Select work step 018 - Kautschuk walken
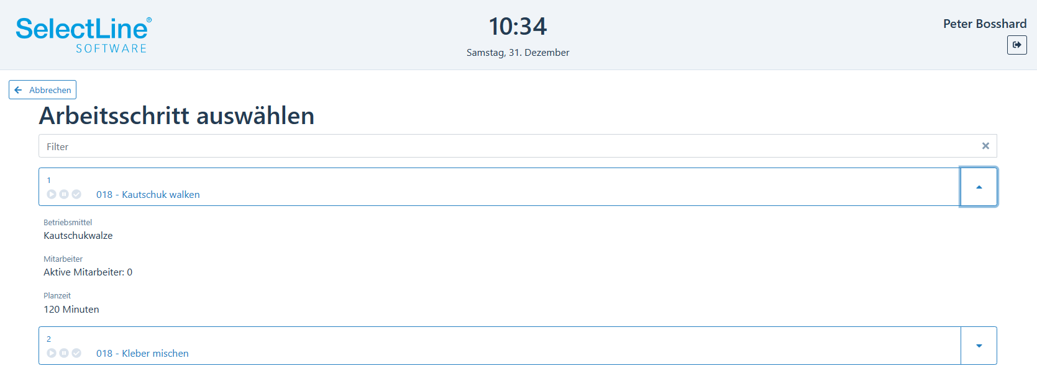Image resolution: width=1037 pixels, height=371 pixels. click(500, 187)
